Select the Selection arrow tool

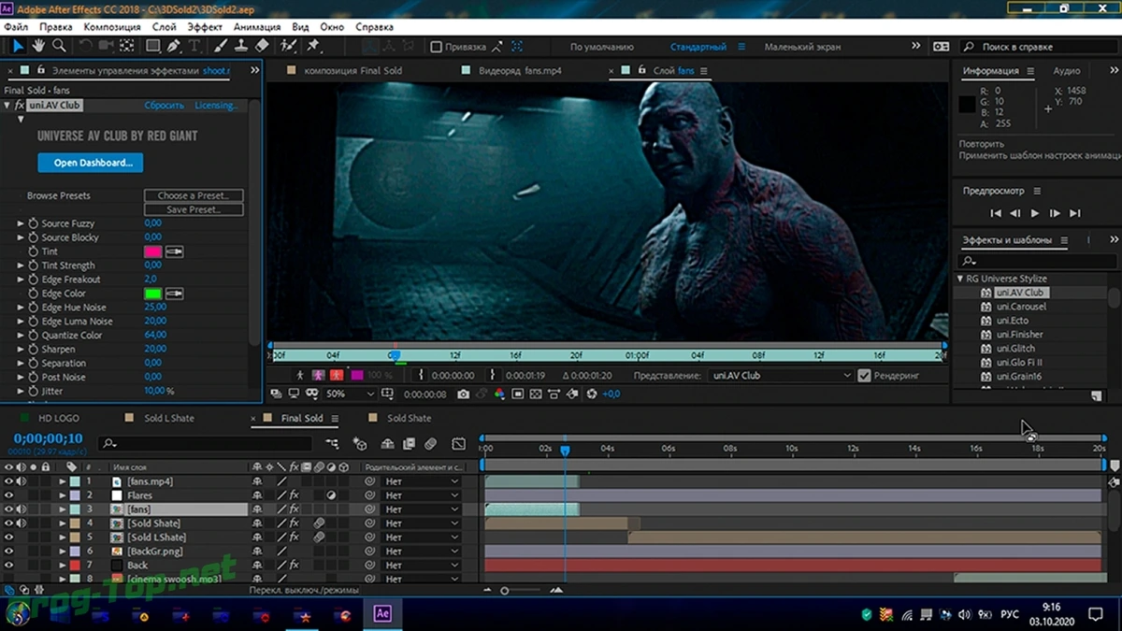tap(19, 45)
